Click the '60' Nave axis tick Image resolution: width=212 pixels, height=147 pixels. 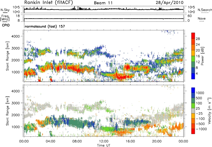(189, 16)
